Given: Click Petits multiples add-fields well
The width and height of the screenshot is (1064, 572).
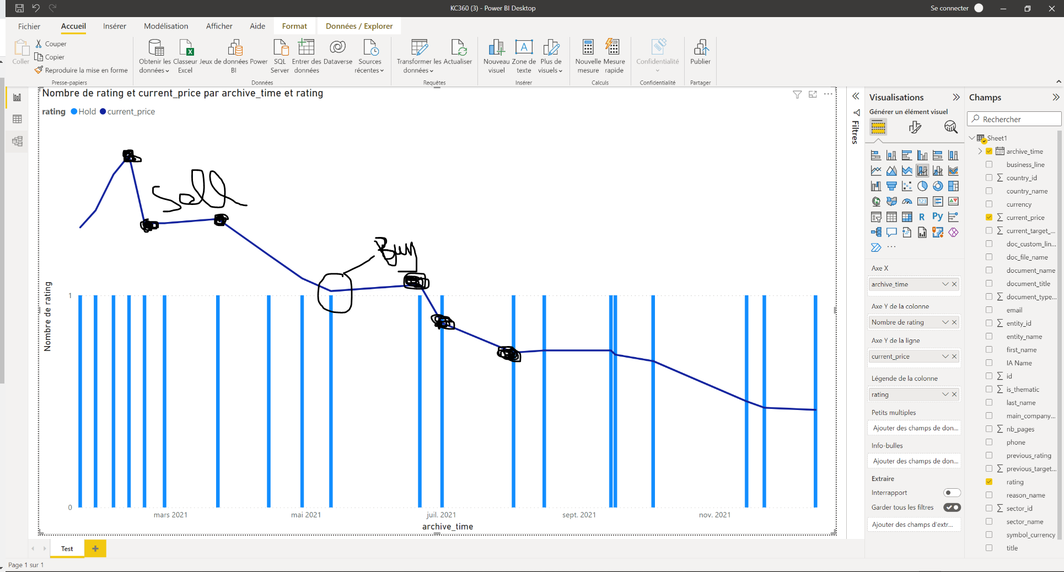Looking at the screenshot, I should pyautogui.click(x=914, y=428).
